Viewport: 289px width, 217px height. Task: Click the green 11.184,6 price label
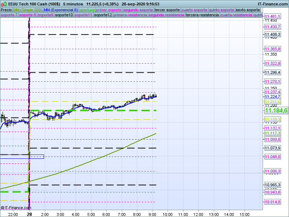coord(276,111)
